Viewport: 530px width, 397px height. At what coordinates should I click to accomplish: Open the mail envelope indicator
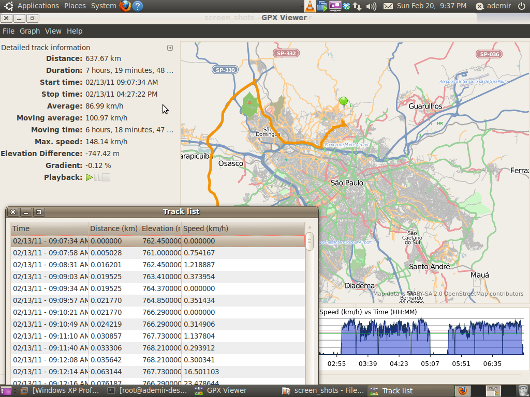click(x=388, y=6)
